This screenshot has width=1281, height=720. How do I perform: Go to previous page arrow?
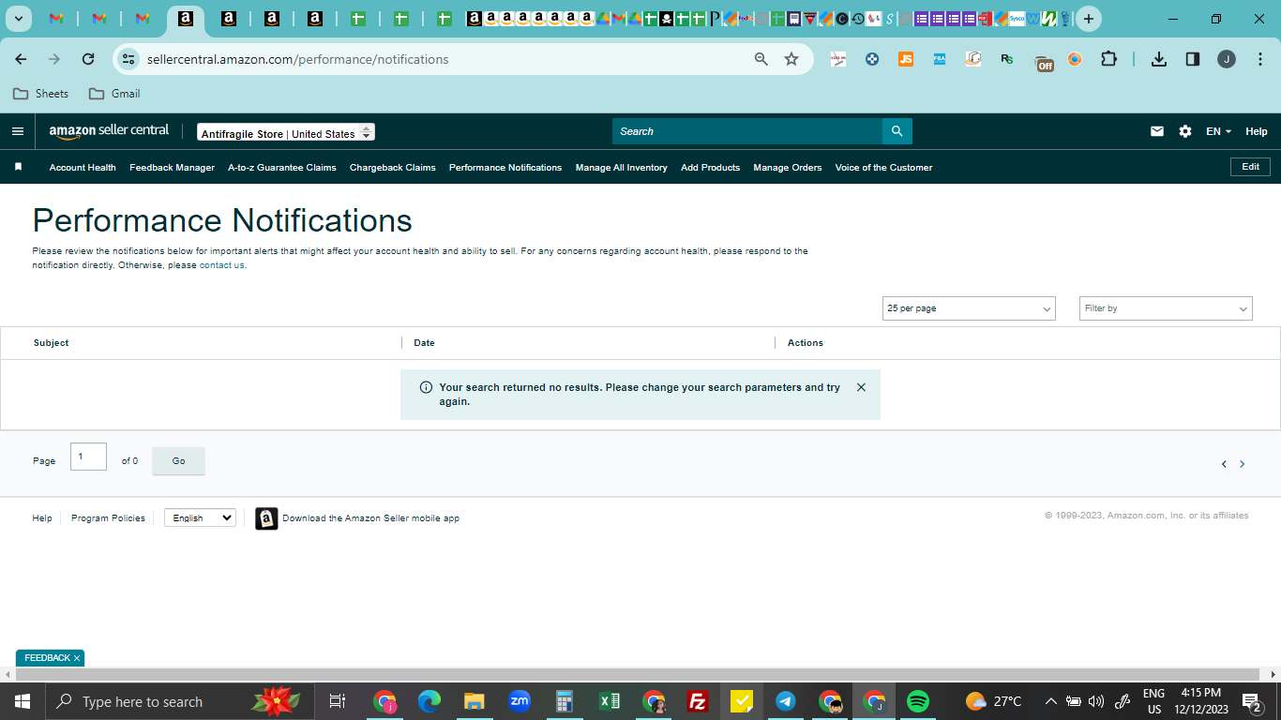pos(1224,464)
